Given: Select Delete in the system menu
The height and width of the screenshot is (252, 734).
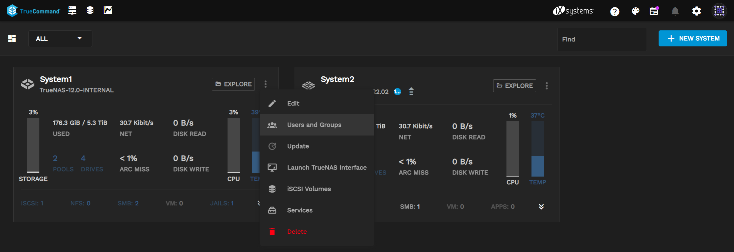Looking at the screenshot, I should [x=297, y=232].
